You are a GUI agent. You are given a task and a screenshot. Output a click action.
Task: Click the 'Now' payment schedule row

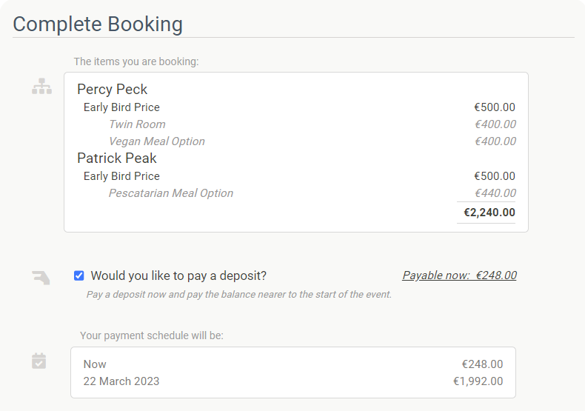point(293,364)
